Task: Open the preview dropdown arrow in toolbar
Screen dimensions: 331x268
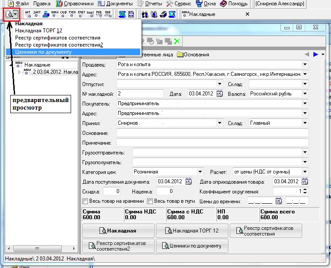Action: click(x=16, y=14)
